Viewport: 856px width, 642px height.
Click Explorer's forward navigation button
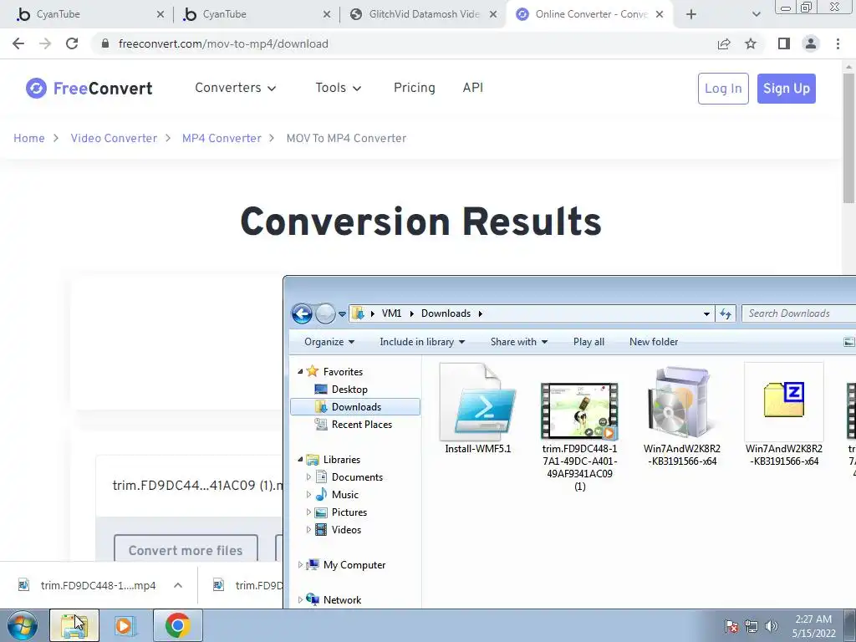coord(325,313)
